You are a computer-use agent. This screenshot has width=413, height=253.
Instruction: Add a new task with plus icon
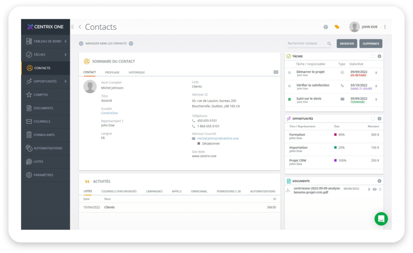(x=379, y=56)
